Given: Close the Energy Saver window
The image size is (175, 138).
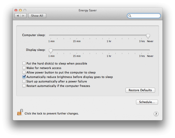Looking at the screenshot, I should (x=16, y=10).
